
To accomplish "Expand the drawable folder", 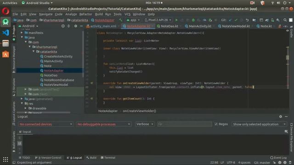I will (26, 108).
